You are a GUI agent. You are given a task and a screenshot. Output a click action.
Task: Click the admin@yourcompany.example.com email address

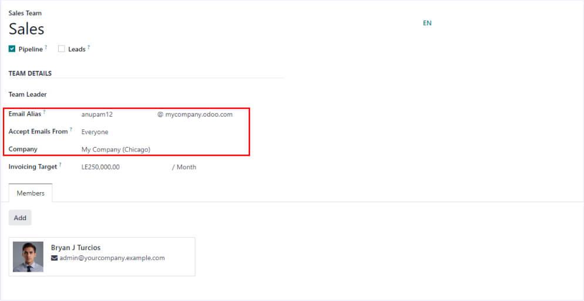click(x=112, y=258)
